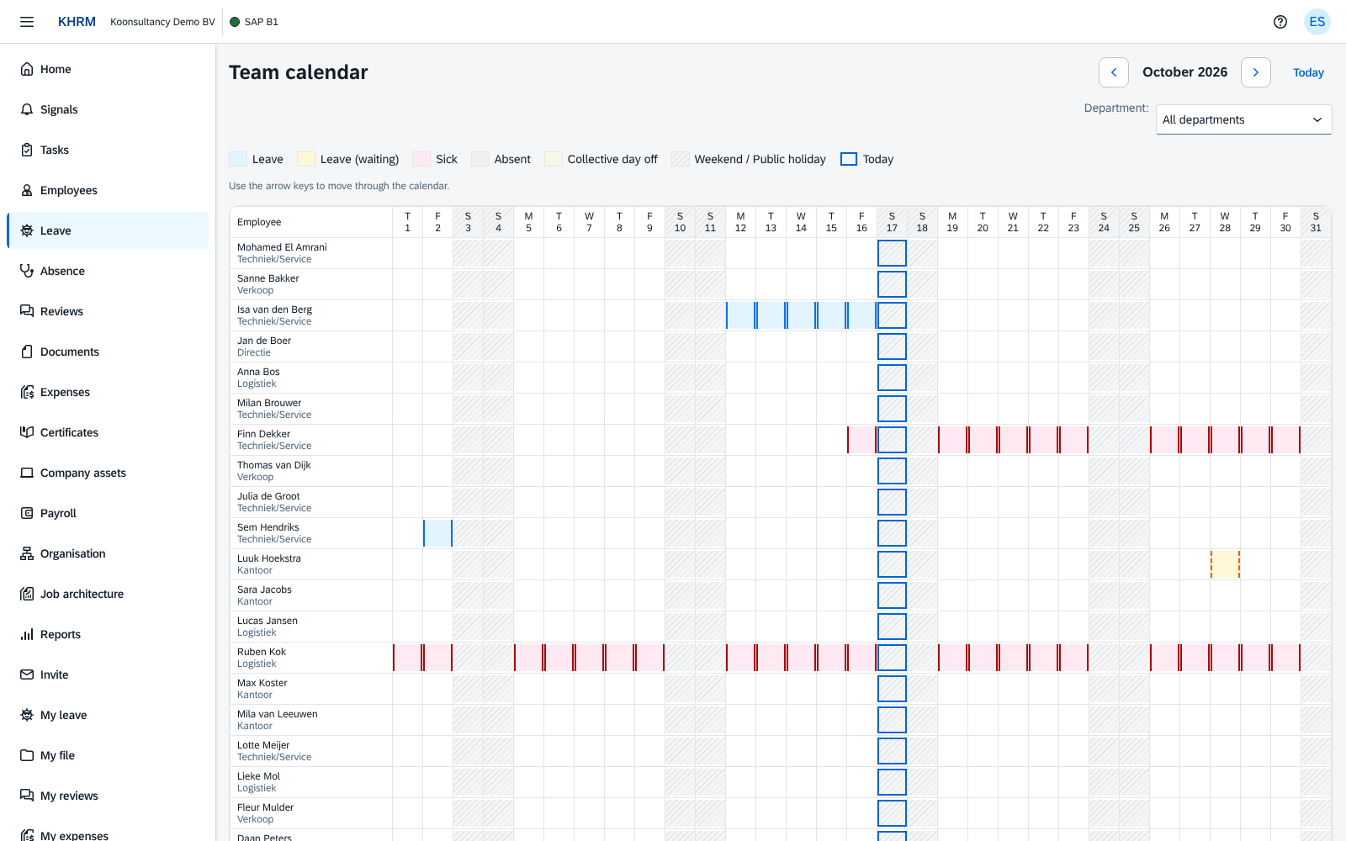Image resolution: width=1346 pixels, height=841 pixels.
Task: Click the Home house icon
Action: 27,69
